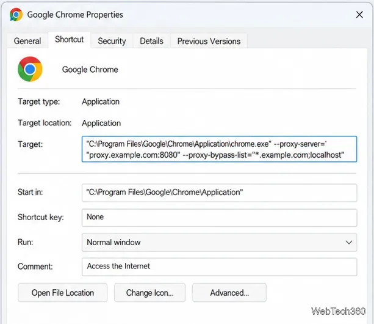Open the Security tab
Viewport: 374px width, 324px height.
tap(112, 41)
